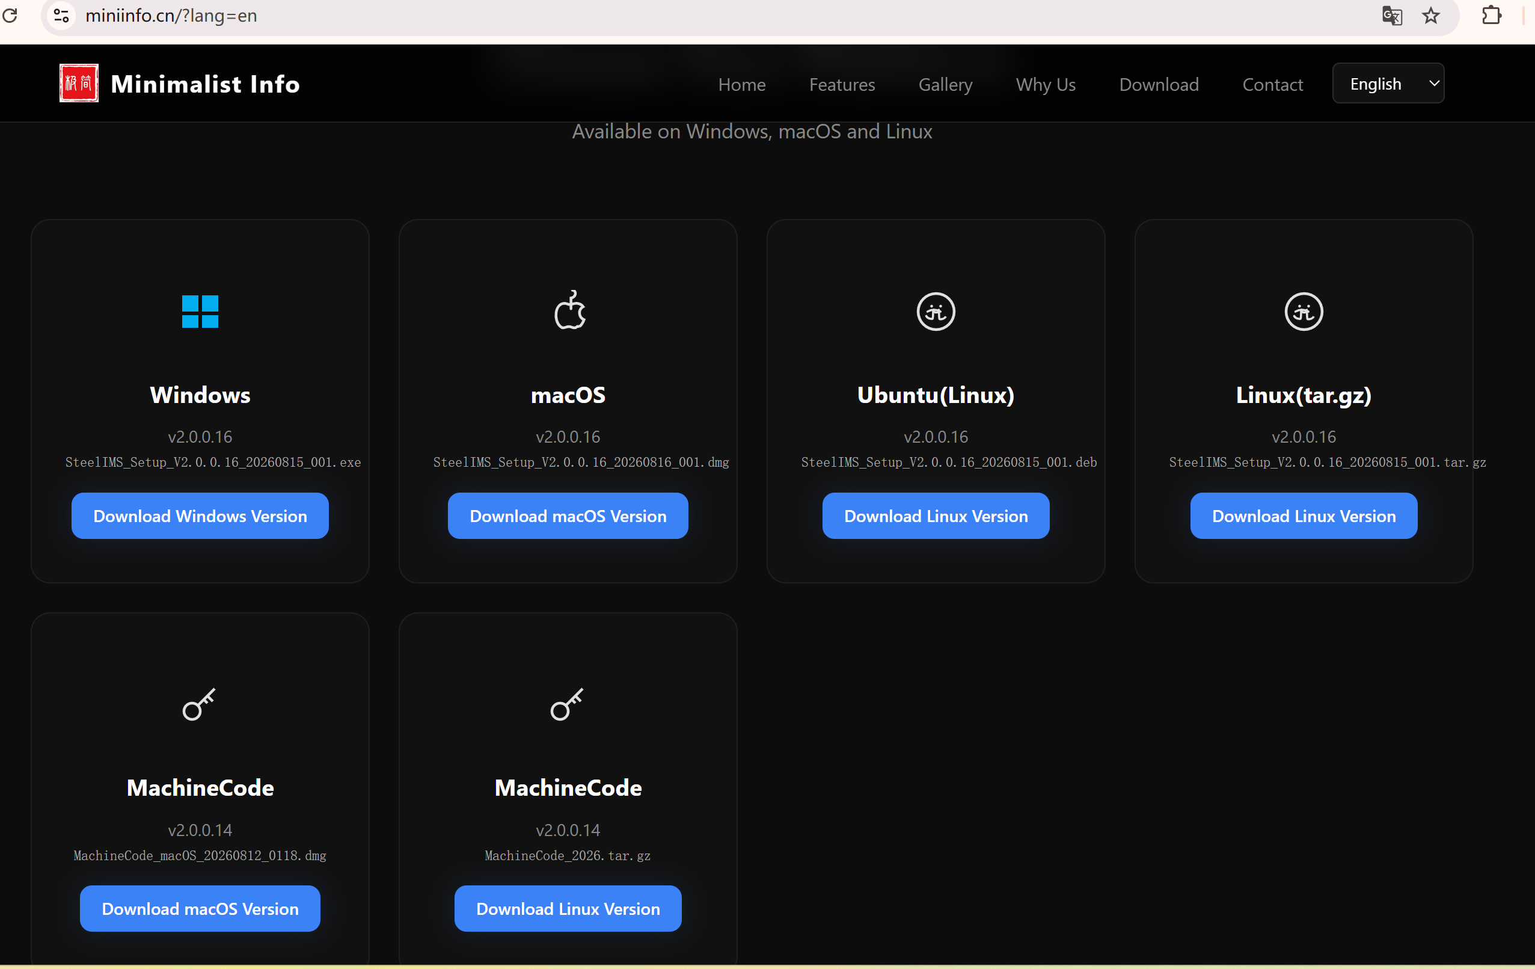Click the translate page icon
The image size is (1535, 969).
tap(1393, 15)
